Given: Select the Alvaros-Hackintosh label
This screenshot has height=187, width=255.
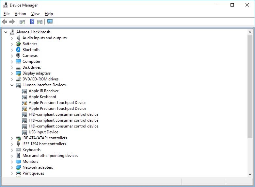Looking at the screenshot, I should pos(33,32).
